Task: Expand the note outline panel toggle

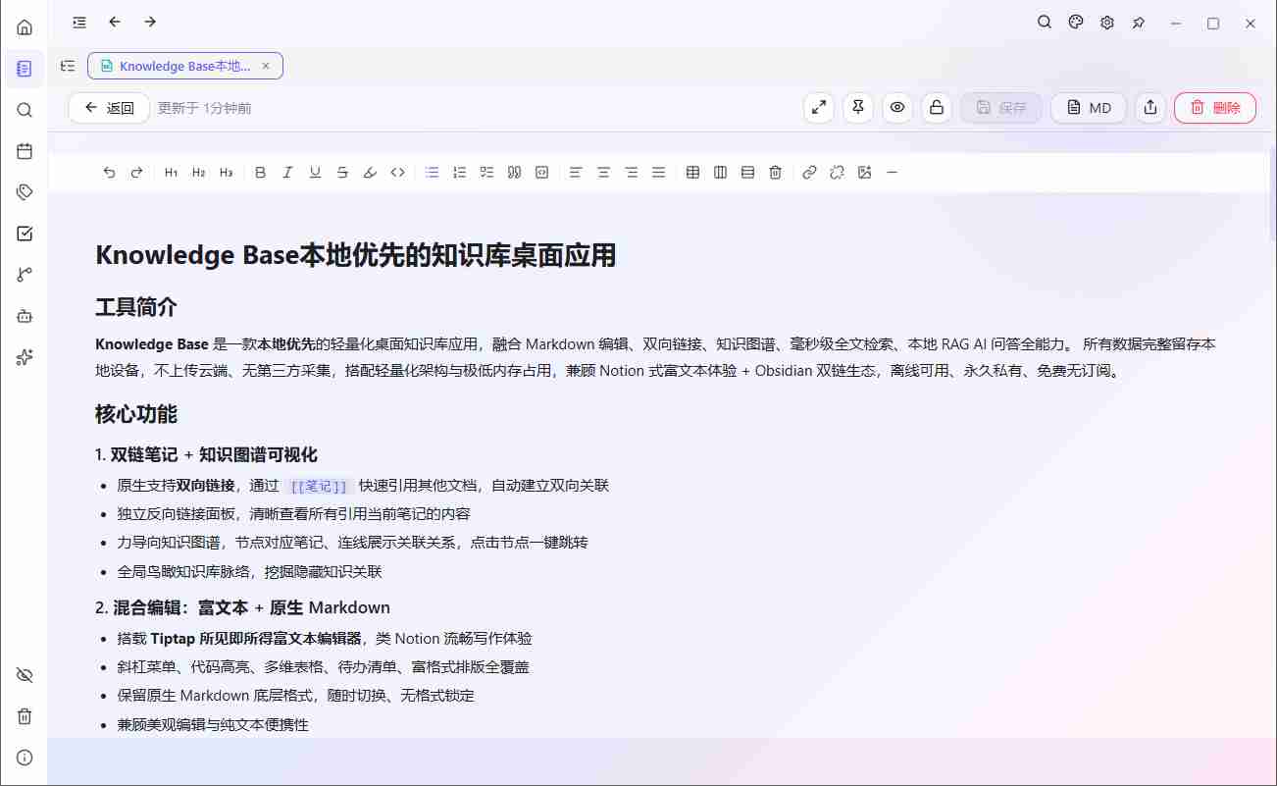Action: pyautogui.click(x=68, y=66)
